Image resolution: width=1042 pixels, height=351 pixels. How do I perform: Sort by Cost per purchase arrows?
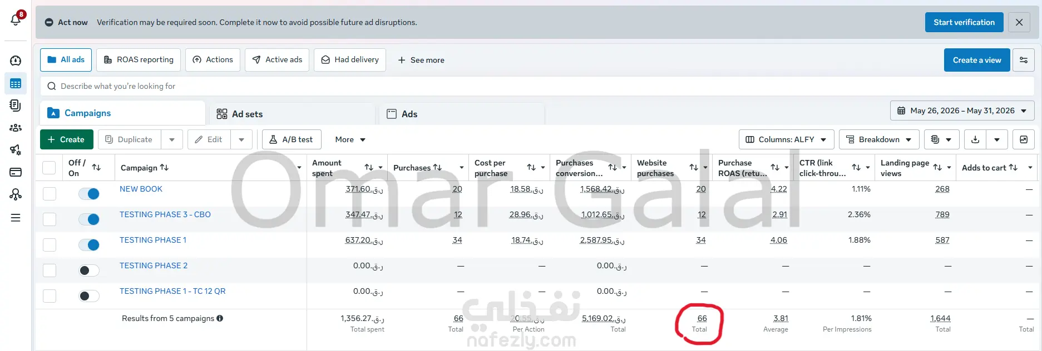click(531, 168)
